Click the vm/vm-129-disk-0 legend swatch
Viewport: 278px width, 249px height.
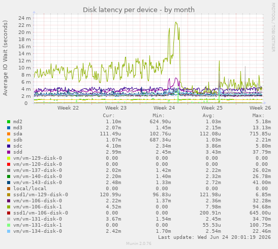pyautogui.click(x=9, y=158)
